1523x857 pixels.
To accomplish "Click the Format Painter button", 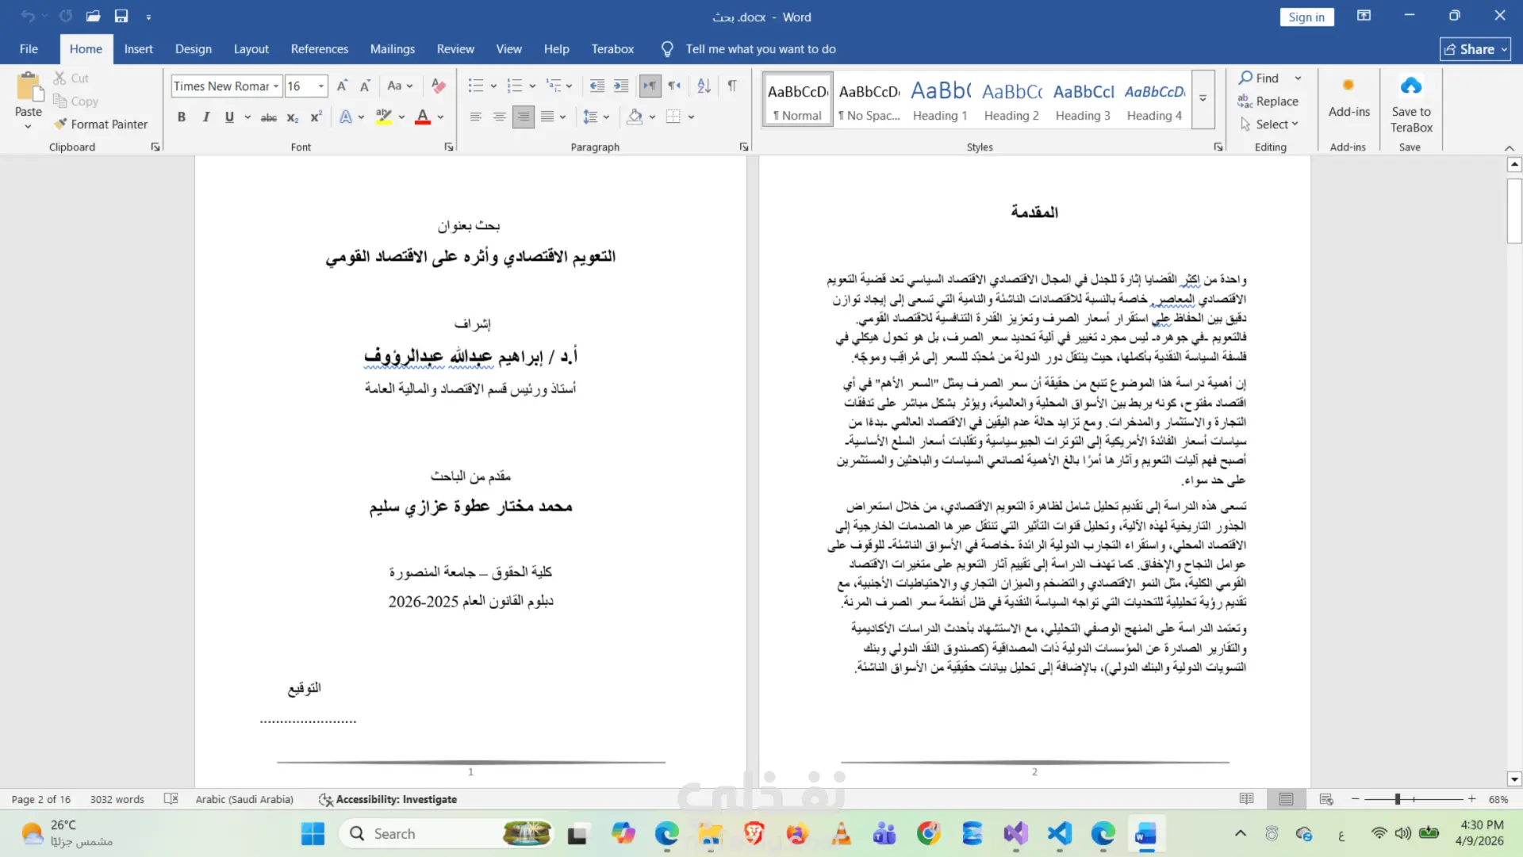I will pos(101,124).
